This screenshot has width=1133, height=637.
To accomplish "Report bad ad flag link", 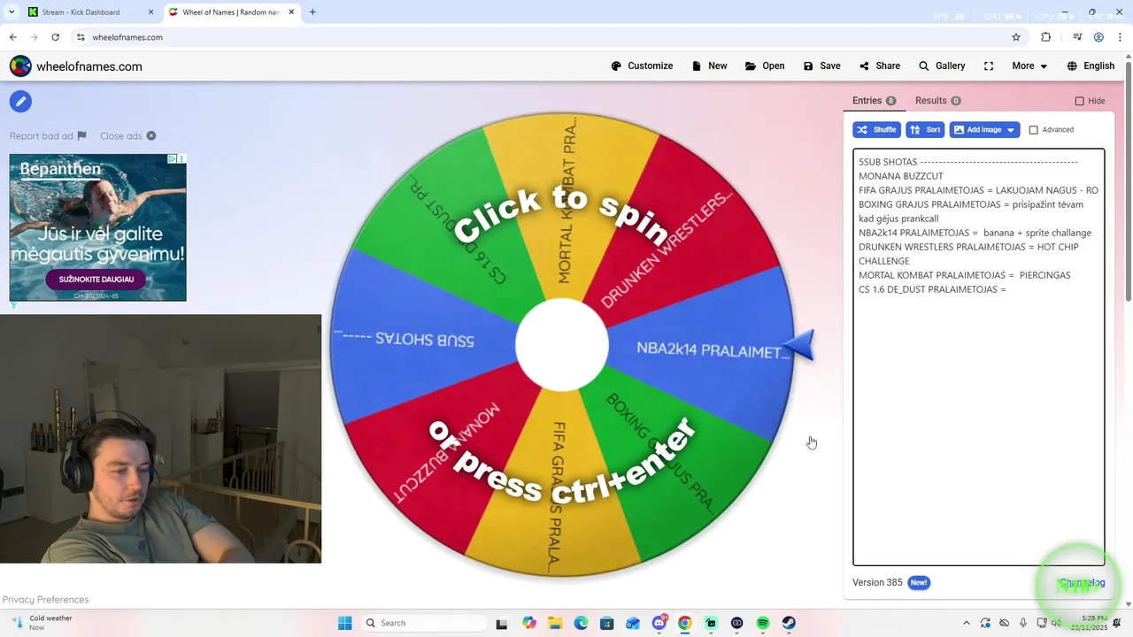I will point(48,135).
